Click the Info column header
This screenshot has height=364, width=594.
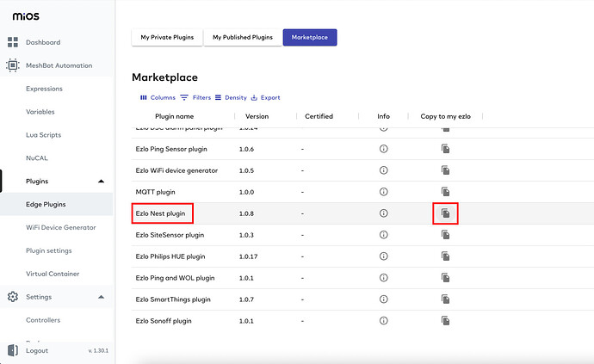point(383,116)
